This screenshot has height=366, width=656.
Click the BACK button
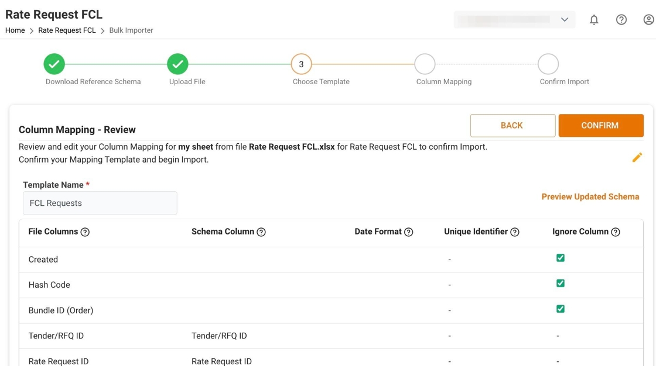pyautogui.click(x=512, y=126)
